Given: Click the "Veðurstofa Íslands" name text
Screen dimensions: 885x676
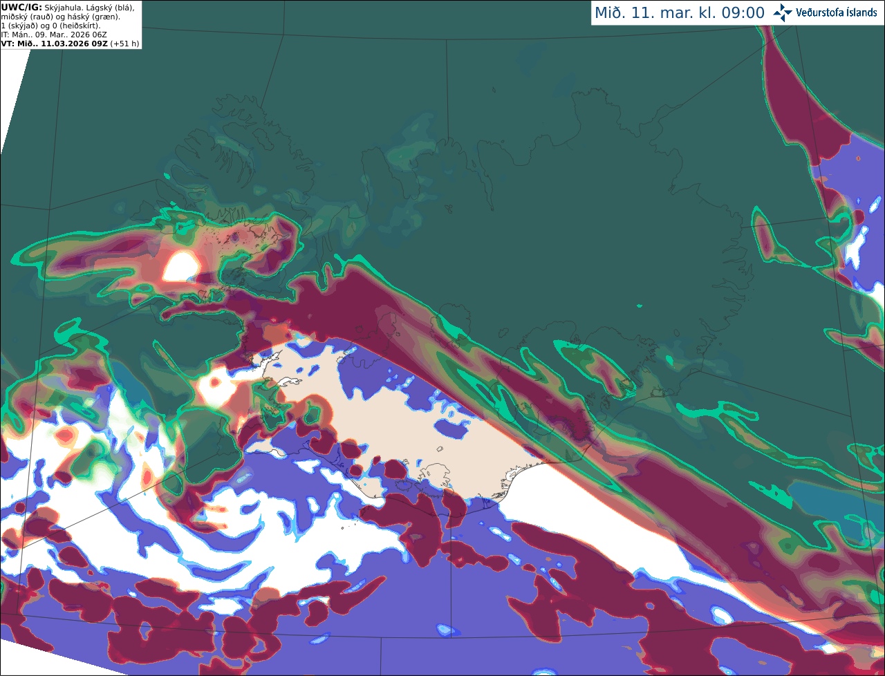Looking at the screenshot, I should [x=836, y=12].
